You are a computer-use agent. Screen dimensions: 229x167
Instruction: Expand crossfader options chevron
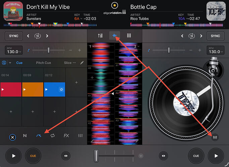pos(141,156)
